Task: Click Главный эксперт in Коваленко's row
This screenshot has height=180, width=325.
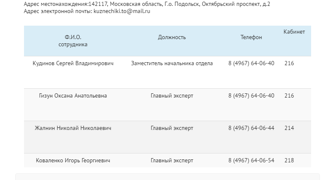Action: [x=172, y=161]
